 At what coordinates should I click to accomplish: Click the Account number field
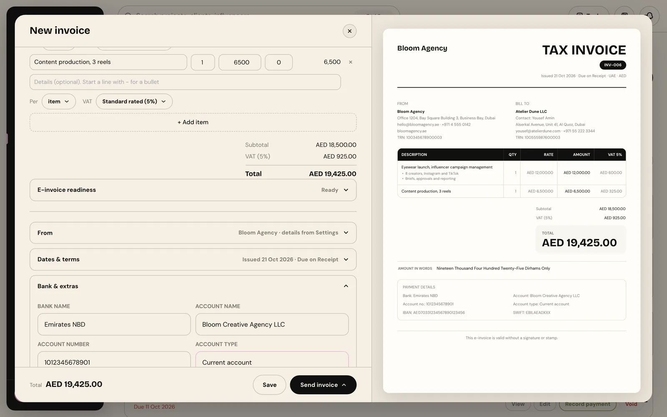pyautogui.click(x=114, y=359)
